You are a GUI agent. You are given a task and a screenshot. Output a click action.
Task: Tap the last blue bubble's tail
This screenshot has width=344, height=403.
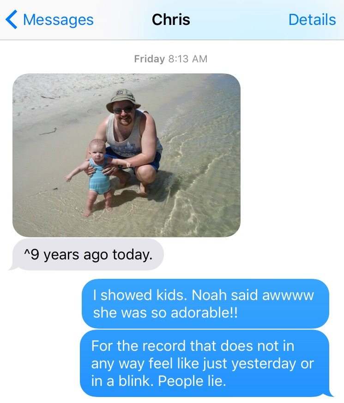pyautogui.click(x=329, y=394)
